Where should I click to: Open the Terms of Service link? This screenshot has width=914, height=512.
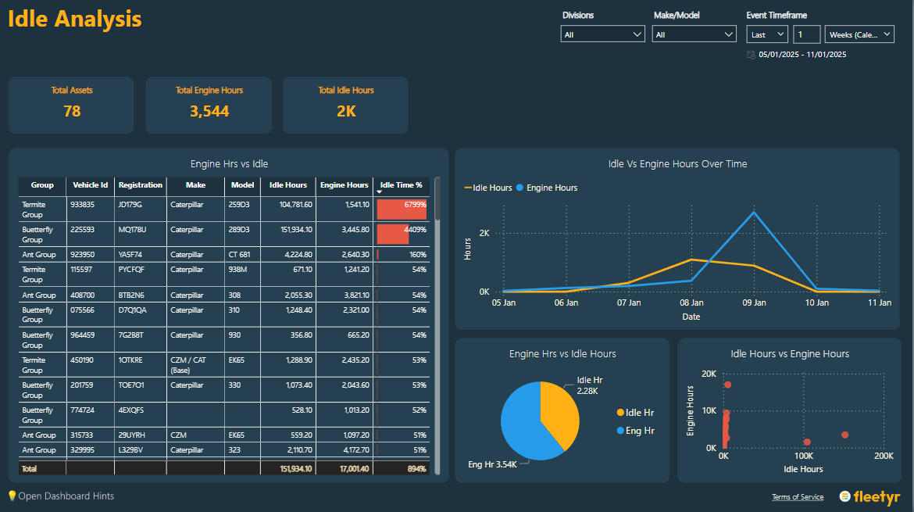[797, 497]
